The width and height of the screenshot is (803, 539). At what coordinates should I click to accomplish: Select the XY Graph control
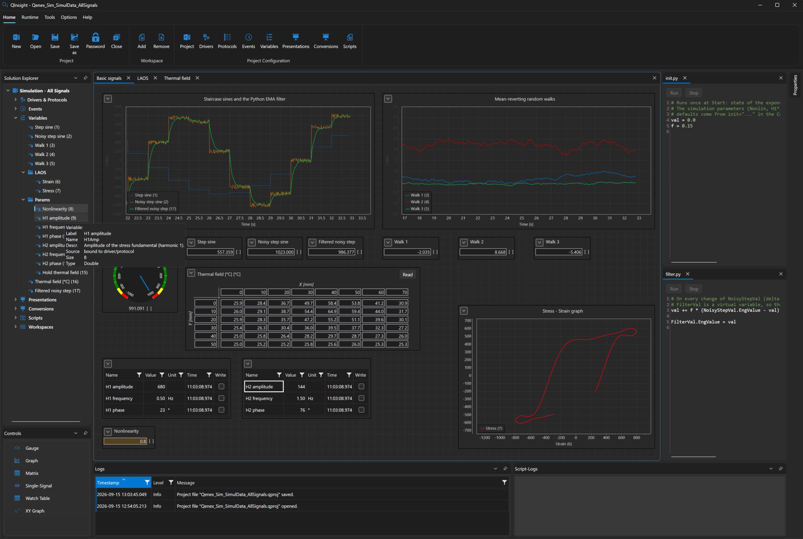[x=35, y=511]
